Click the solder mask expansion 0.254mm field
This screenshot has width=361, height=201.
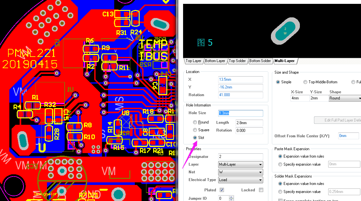(344, 192)
